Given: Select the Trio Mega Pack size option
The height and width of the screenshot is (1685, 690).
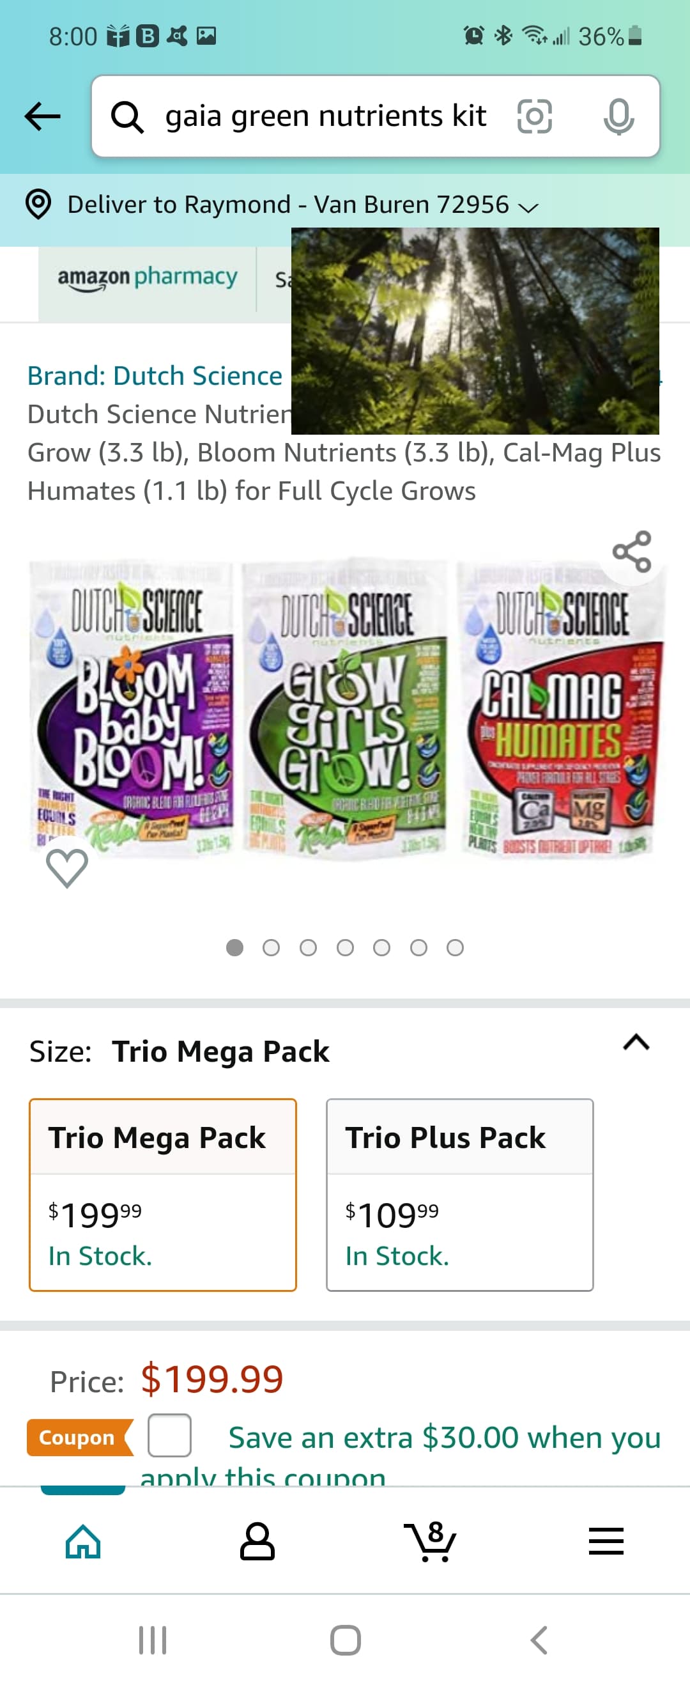Looking at the screenshot, I should (x=163, y=1195).
